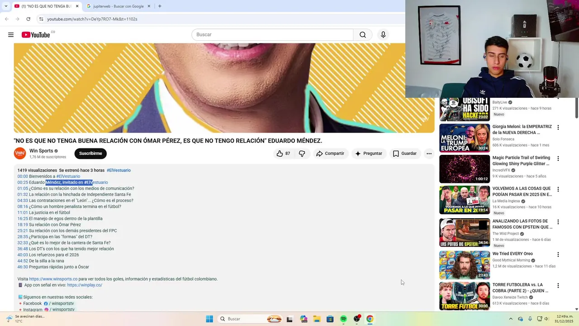Image resolution: width=579 pixels, height=326 pixels.
Task: Go to the YouTube home logo
Action: coord(36,35)
